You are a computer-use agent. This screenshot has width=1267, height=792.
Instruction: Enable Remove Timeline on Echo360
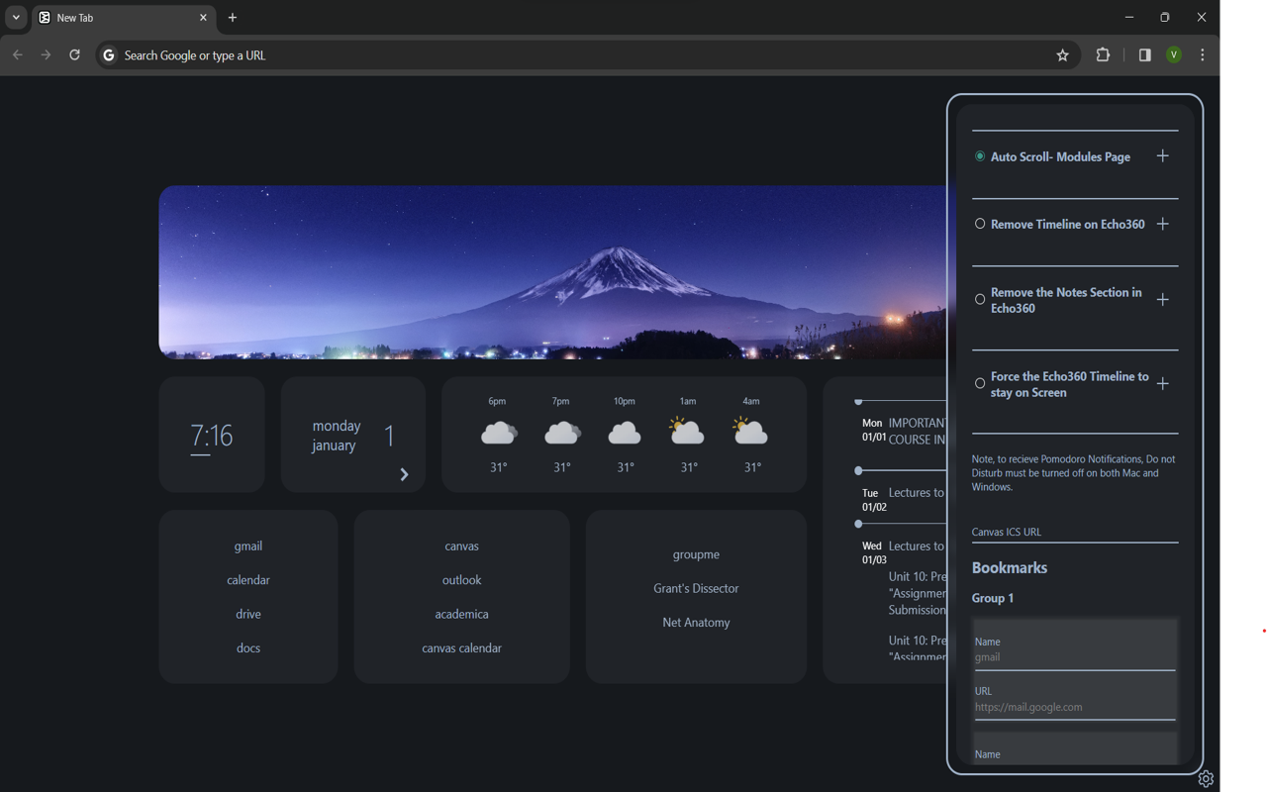click(x=980, y=224)
